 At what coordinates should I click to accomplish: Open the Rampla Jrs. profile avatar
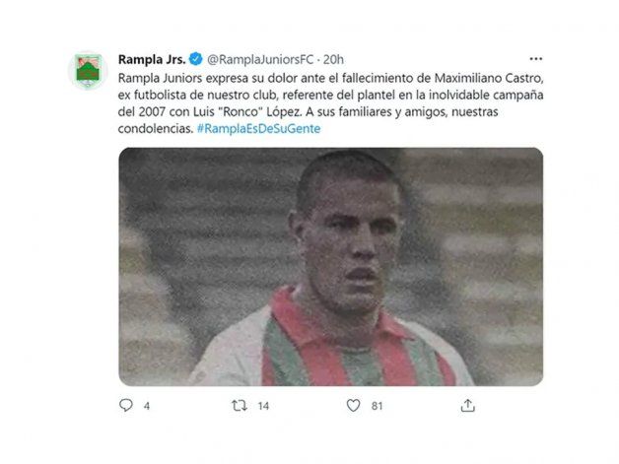tap(87, 71)
